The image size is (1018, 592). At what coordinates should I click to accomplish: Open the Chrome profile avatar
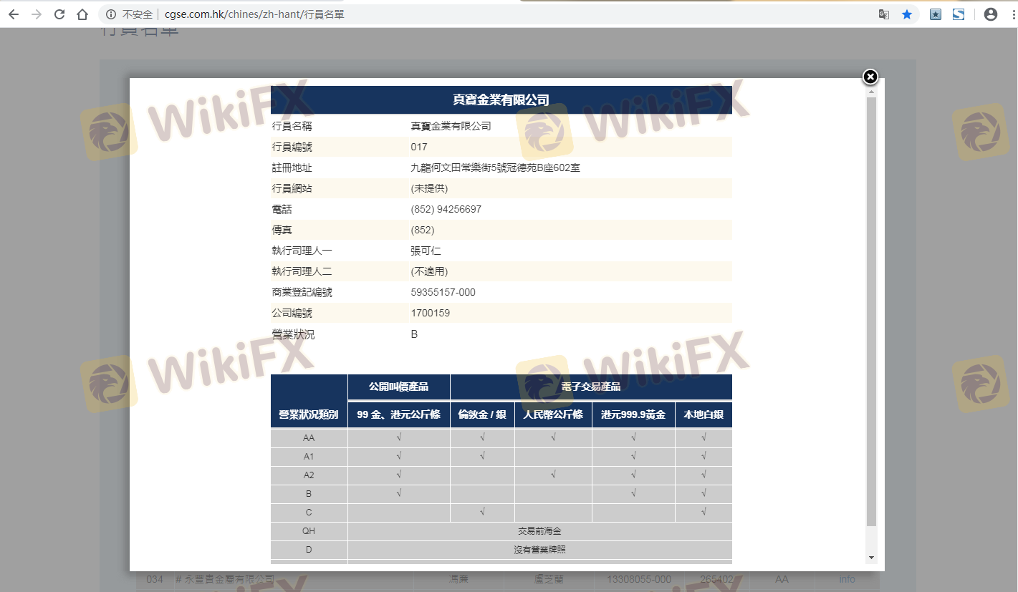pos(991,14)
